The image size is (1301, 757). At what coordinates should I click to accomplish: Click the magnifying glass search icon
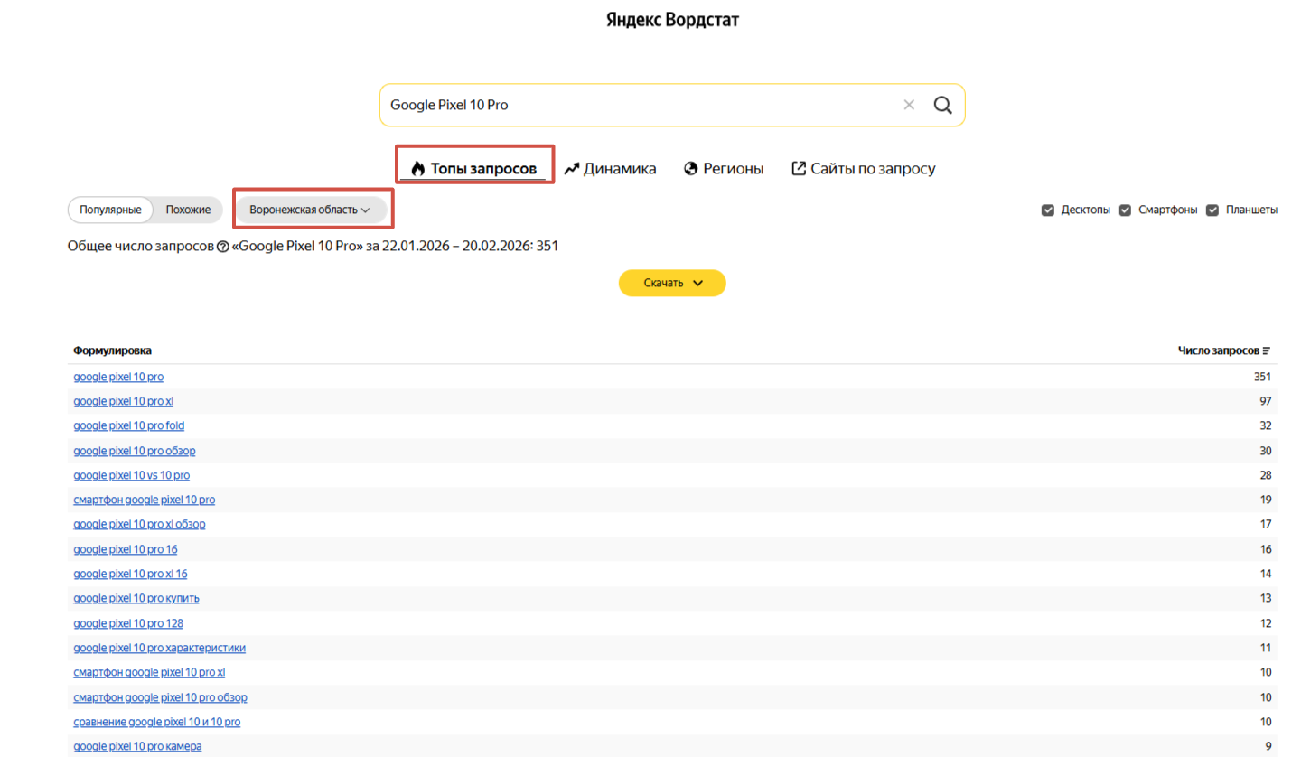click(x=942, y=105)
